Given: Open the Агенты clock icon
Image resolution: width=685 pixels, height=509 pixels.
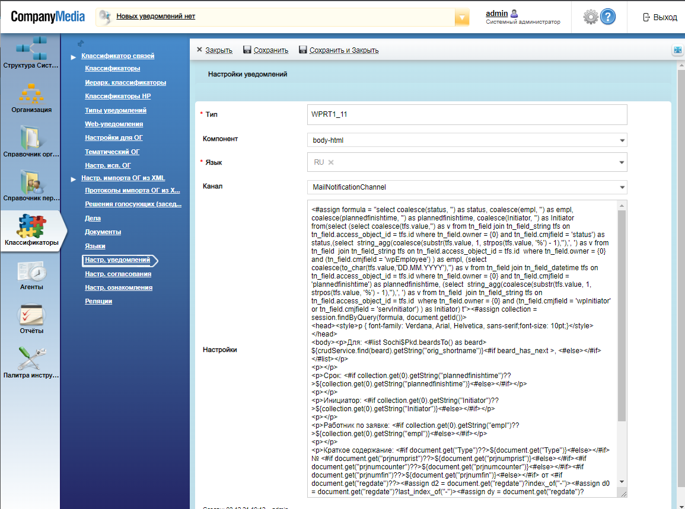Looking at the screenshot, I should [x=31, y=271].
